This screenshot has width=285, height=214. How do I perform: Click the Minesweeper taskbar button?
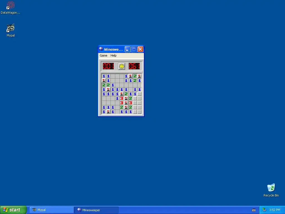[96, 210]
